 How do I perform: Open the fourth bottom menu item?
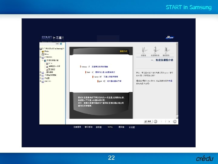[x=110, y=127]
